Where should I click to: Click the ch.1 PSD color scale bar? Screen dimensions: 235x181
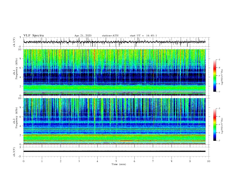point(215,76)
